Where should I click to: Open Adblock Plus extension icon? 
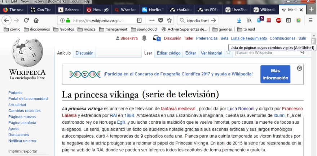pyautogui.click(x=278, y=20)
